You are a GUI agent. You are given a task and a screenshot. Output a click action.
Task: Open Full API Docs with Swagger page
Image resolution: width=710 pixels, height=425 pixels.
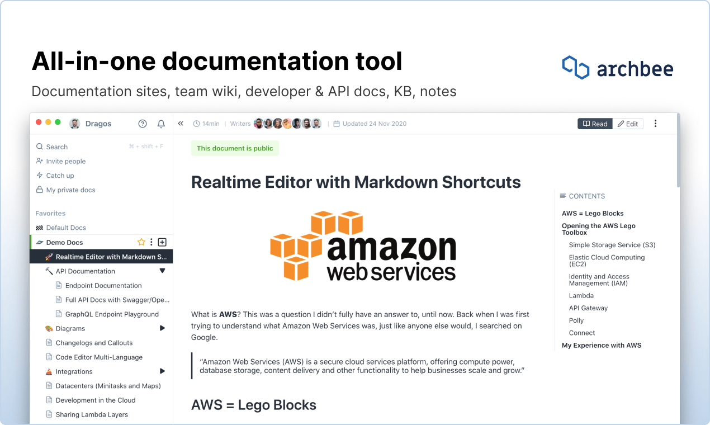[x=117, y=300]
